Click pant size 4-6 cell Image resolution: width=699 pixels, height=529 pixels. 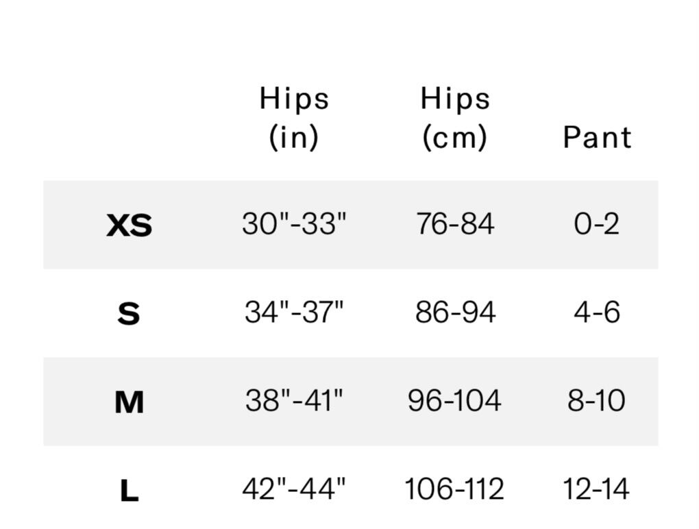597,312
